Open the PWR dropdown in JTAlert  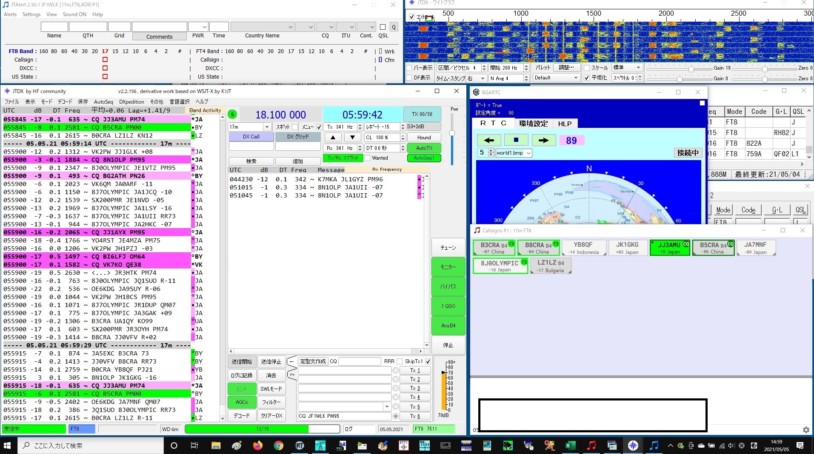pos(198,27)
